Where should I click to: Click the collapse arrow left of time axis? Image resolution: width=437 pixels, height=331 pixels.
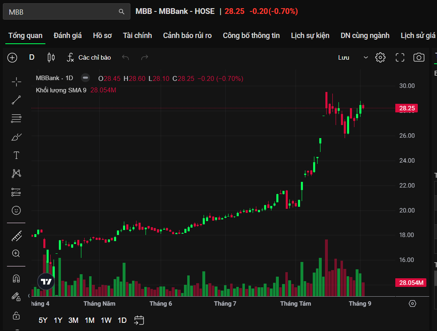tap(29, 295)
